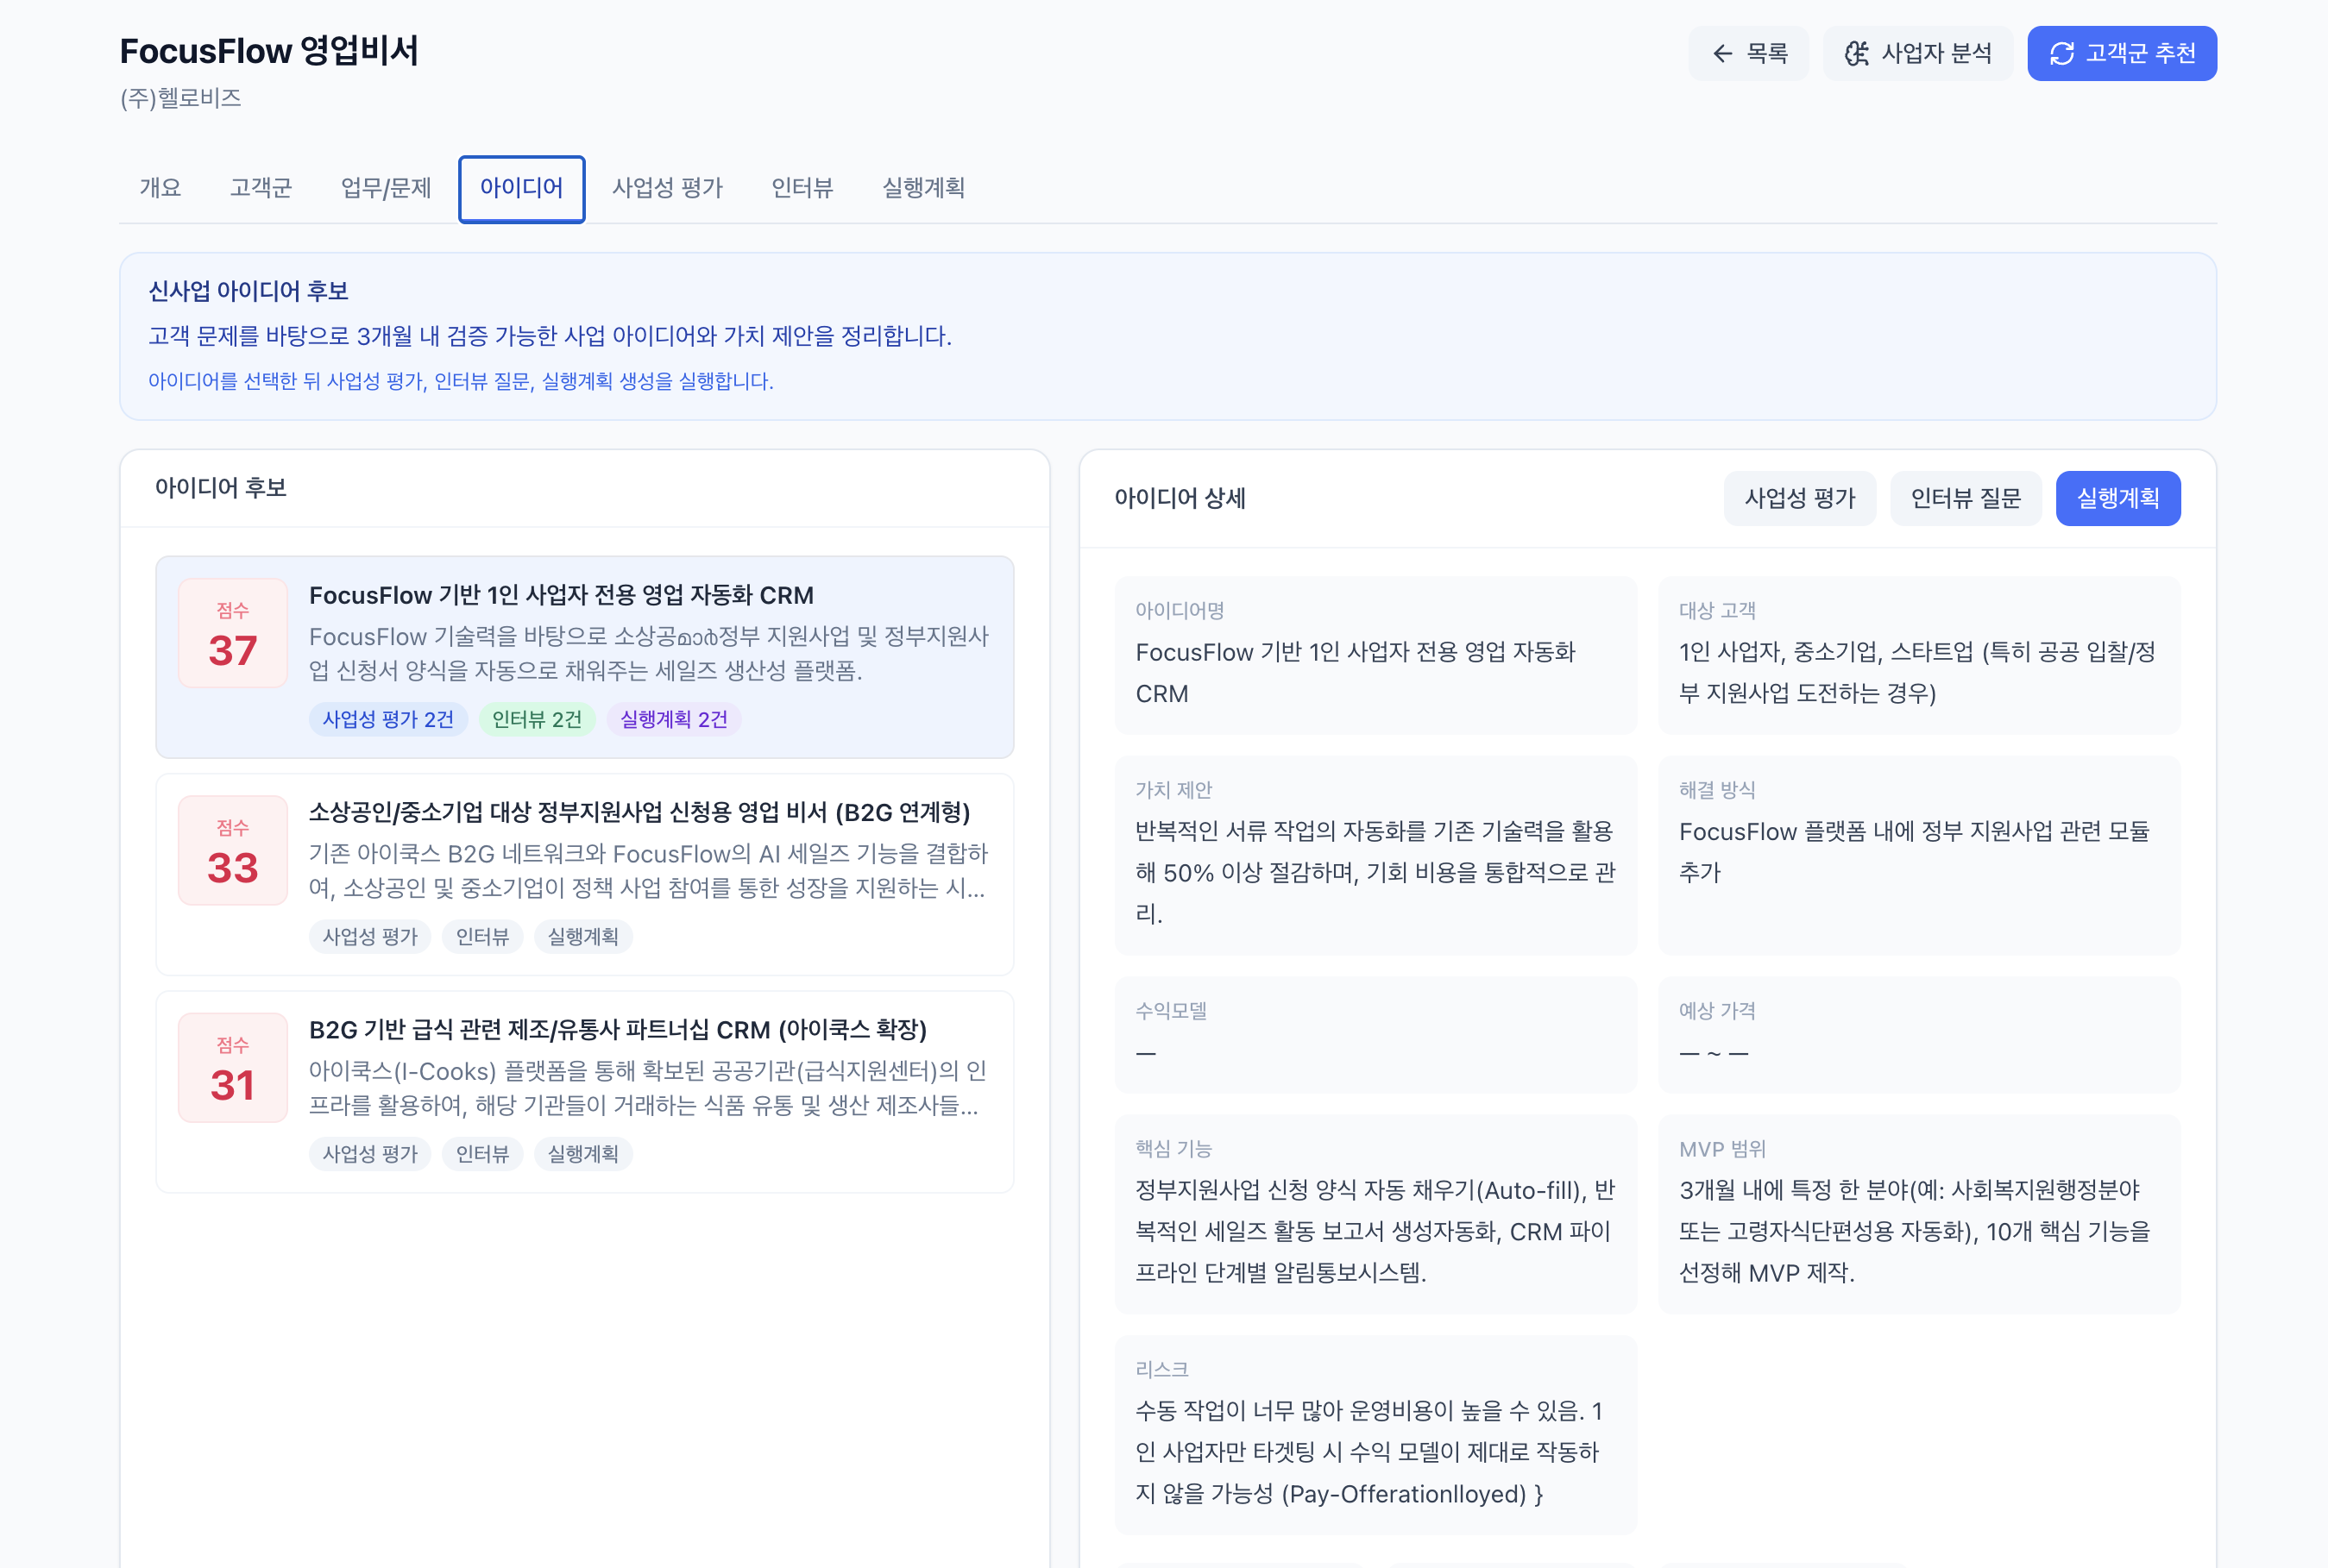Click the 리스크 detail field
Screen dimensions: 2328x1568
point(1375,1435)
